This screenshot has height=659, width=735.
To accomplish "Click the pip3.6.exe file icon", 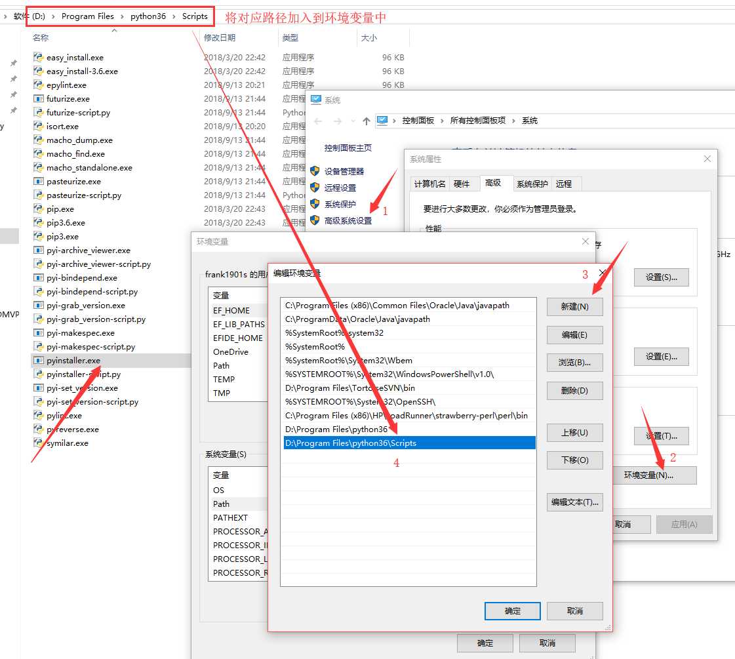I will tap(39, 223).
